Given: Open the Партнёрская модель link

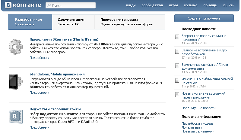Looking at the screenshot, I should [x=198, y=123].
